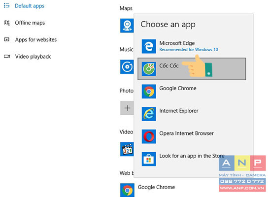Click the Internet Explorer icon
The height and width of the screenshot is (197, 271).
[149, 114]
